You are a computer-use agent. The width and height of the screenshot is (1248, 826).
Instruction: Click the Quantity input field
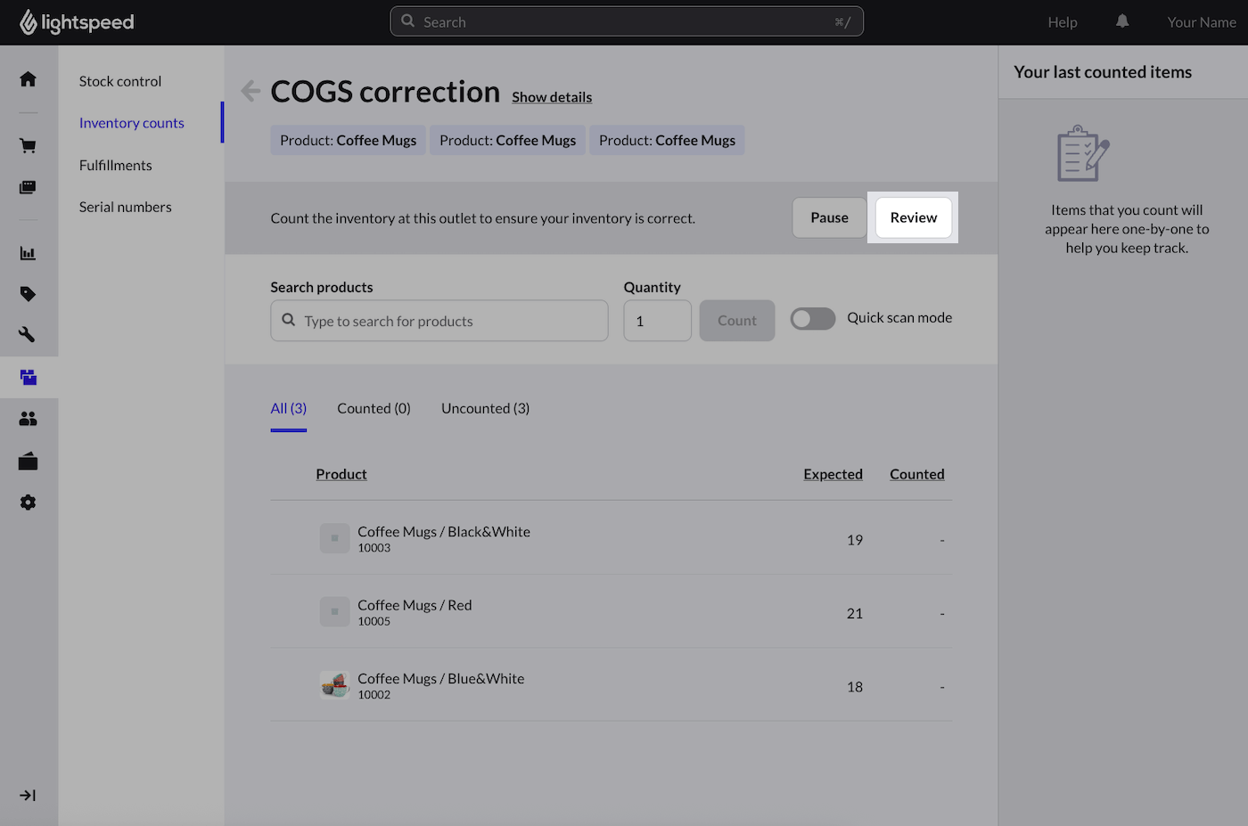(x=658, y=321)
